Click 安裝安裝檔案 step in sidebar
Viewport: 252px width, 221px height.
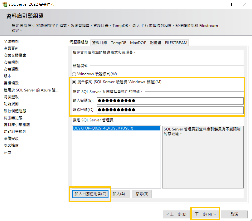[x=15, y=56]
